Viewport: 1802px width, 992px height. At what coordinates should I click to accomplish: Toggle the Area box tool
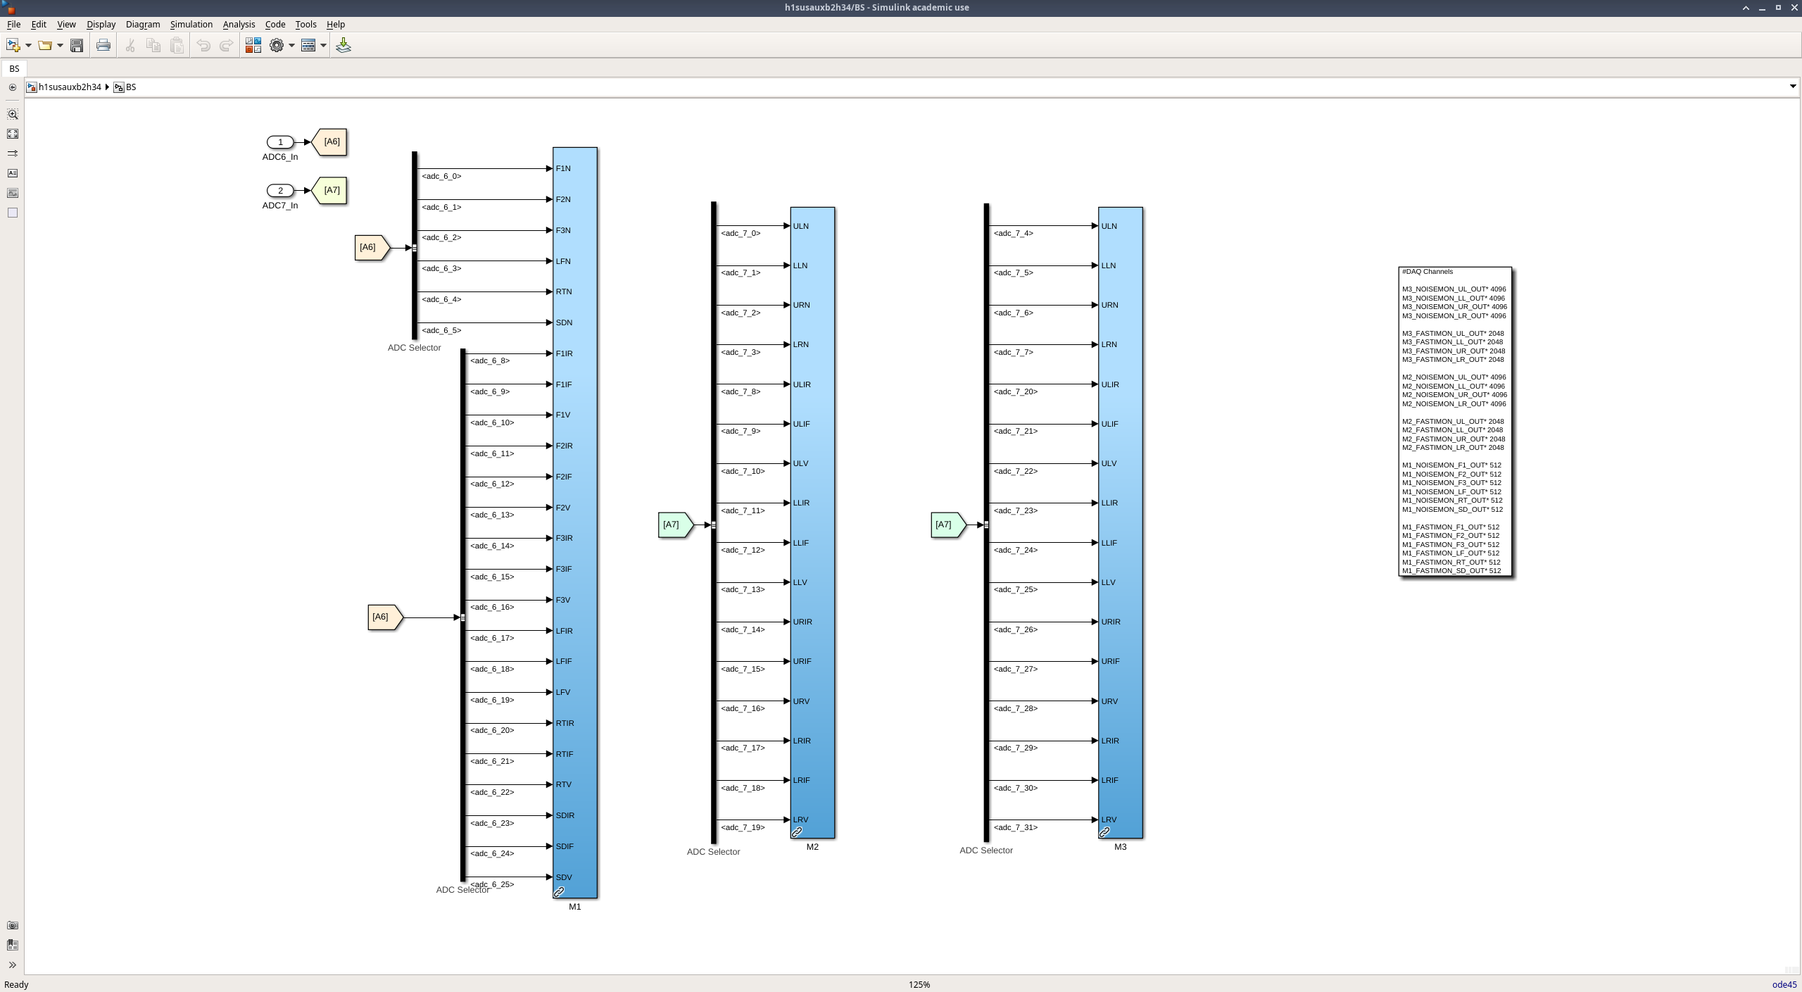(x=13, y=213)
